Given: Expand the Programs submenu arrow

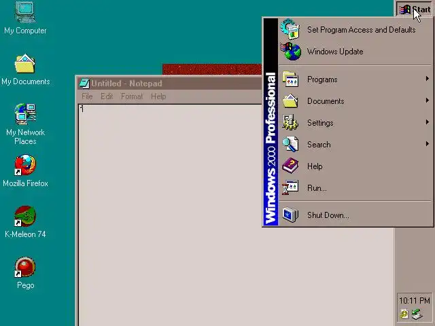Looking at the screenshot, I should [428, 79].
